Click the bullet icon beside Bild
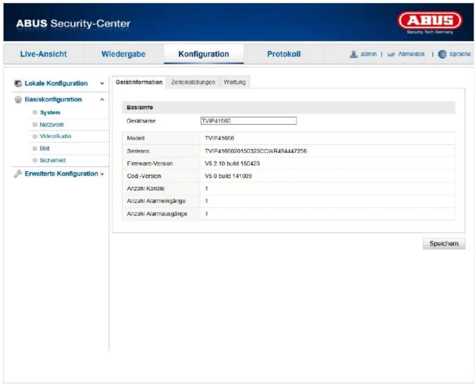Image resolution: width=475 pixels, height=384 pixels. pyautogui.click(x=35, y=148)
